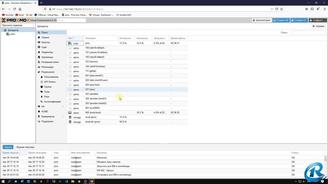Switch to the Журнал кластера tab
Viewport: 328px width, 184px height.
coord(25,147)
